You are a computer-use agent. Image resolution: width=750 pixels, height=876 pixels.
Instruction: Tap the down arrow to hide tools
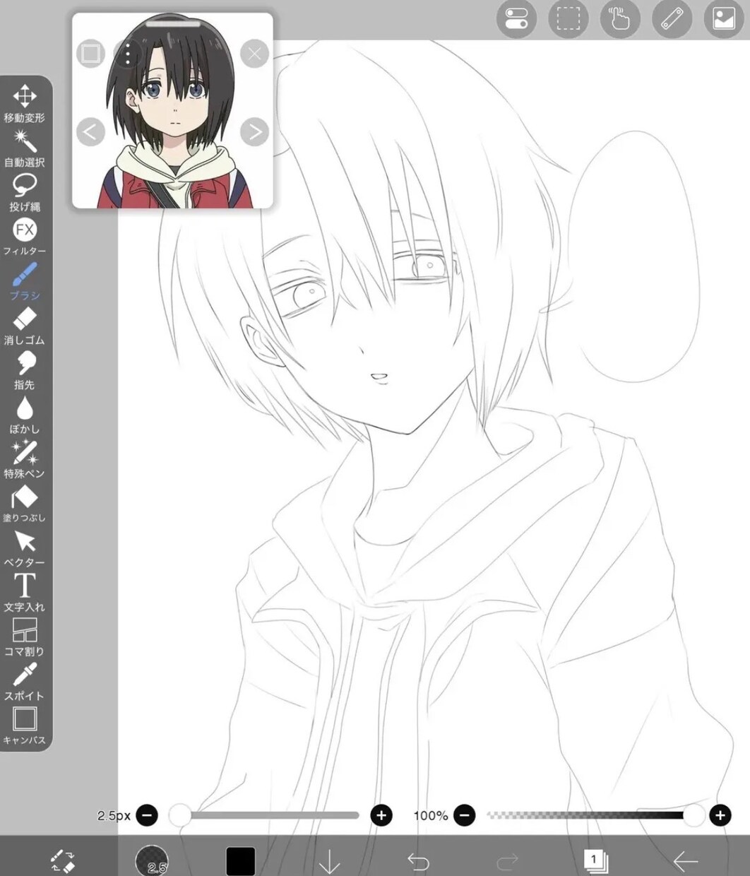pos(329,861)
